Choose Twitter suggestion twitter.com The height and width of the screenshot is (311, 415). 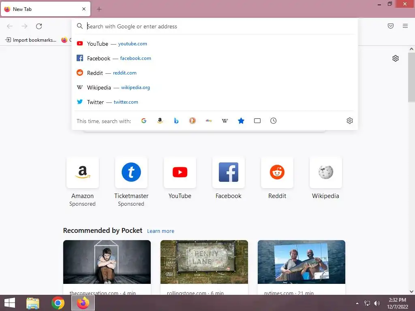tap(215, 102)
